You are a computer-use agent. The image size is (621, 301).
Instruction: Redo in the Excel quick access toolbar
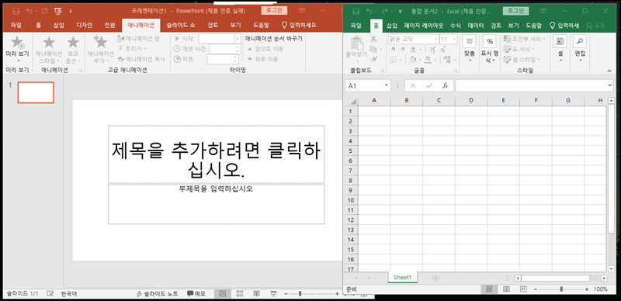click(384, 11)
